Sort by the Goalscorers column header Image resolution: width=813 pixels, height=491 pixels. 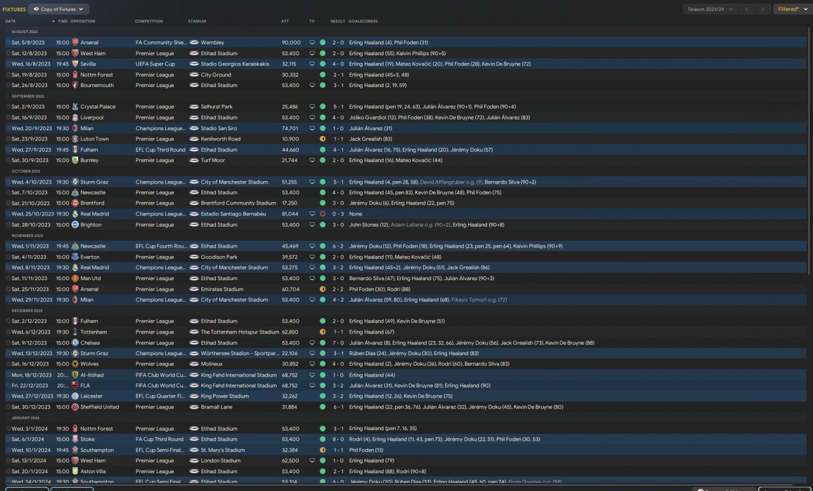(362, 22)
